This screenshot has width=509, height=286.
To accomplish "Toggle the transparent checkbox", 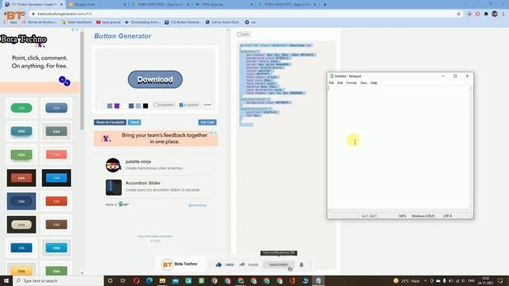I will coord(156,105).
